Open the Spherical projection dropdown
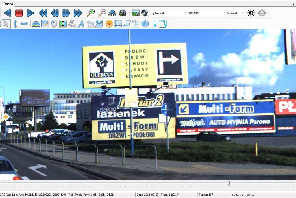 click(x=169, y=13)
